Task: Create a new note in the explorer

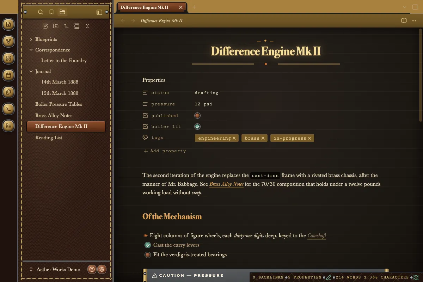Action: tap(45, 26)
